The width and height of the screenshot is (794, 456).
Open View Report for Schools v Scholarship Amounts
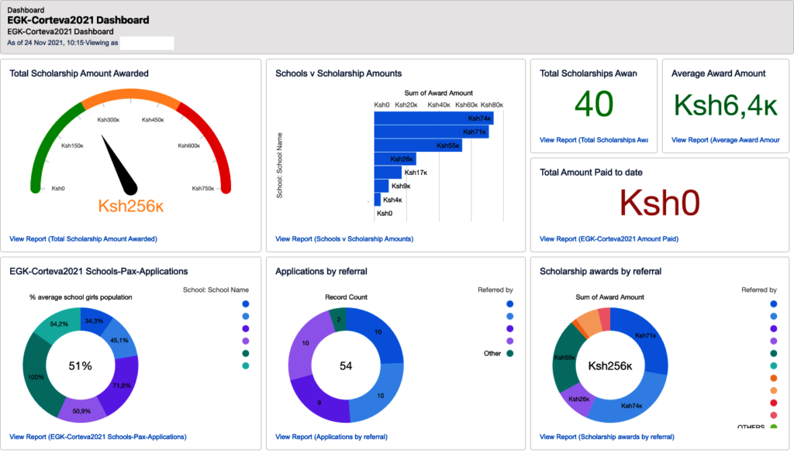tap(344, 239)
